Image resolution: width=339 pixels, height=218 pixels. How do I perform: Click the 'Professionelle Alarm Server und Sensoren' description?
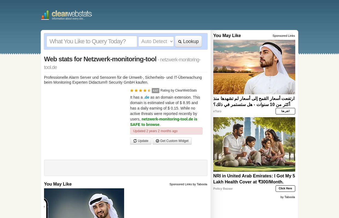(123, 80)
